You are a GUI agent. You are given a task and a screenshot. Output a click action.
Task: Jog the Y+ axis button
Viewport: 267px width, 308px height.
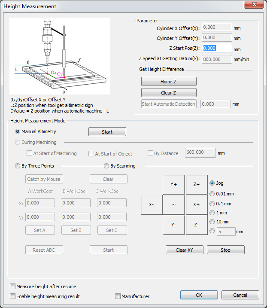[174, 184]
